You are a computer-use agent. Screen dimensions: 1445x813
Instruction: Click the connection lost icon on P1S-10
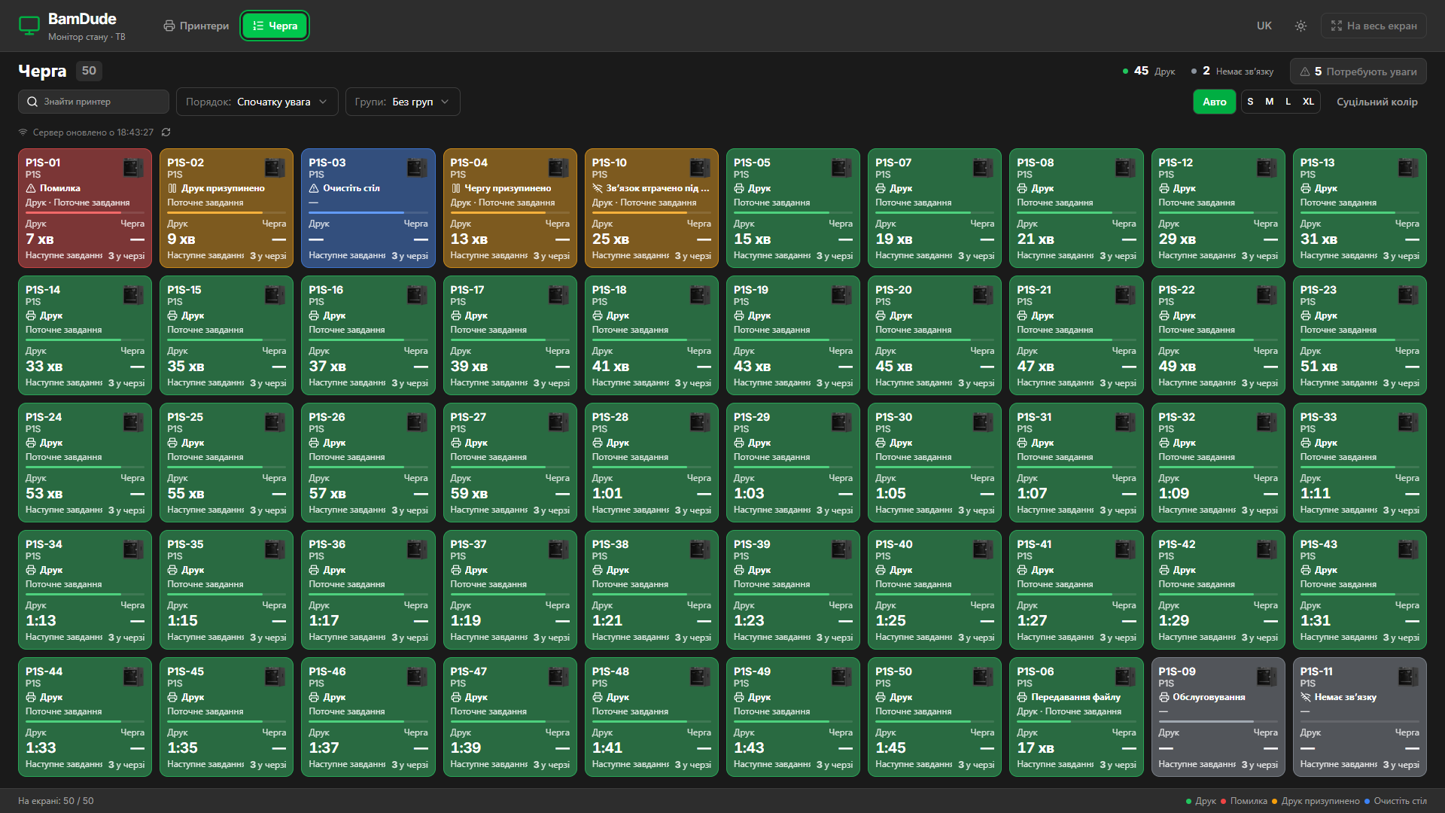click(598, 188)
